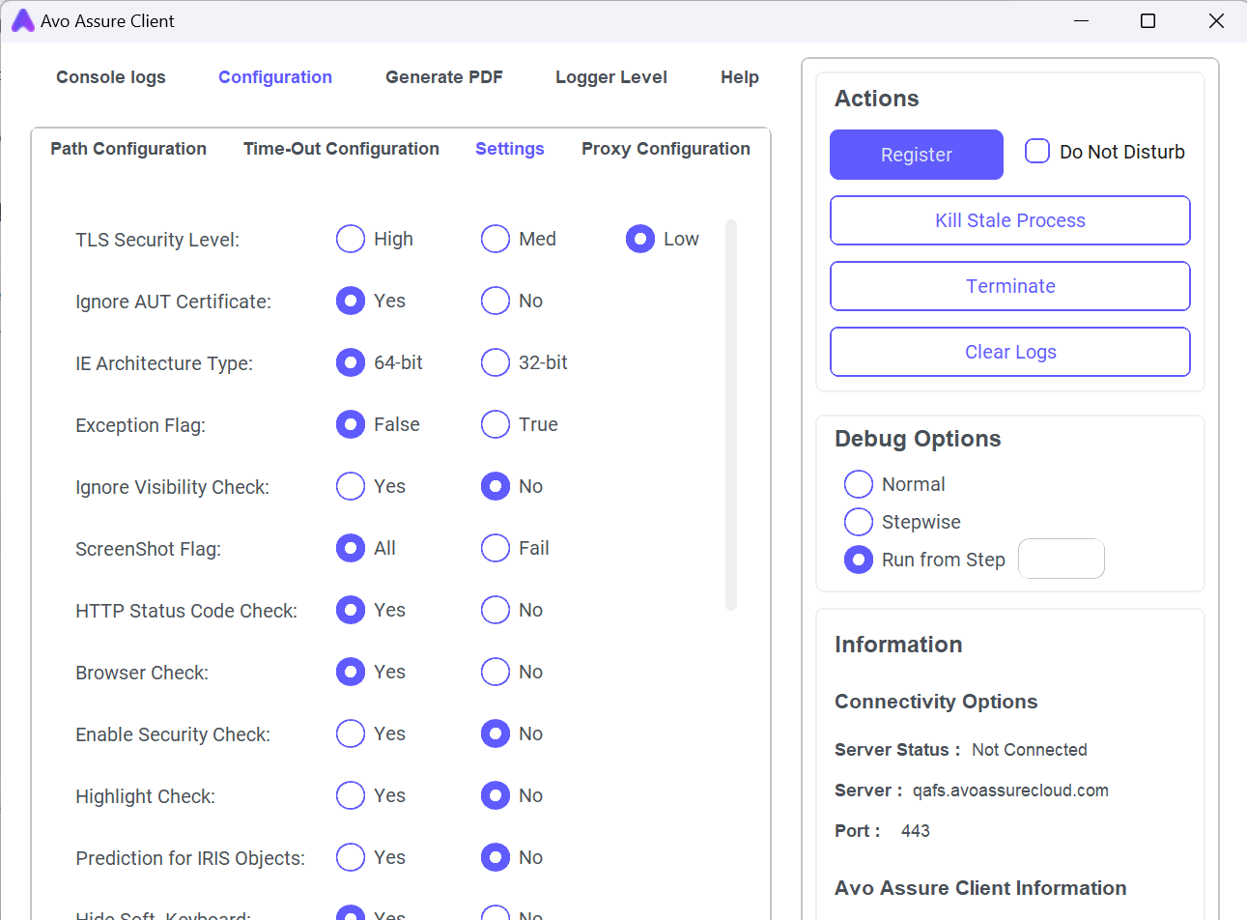
Task: Set Exception Flag to True
Action: coord(496,424)
